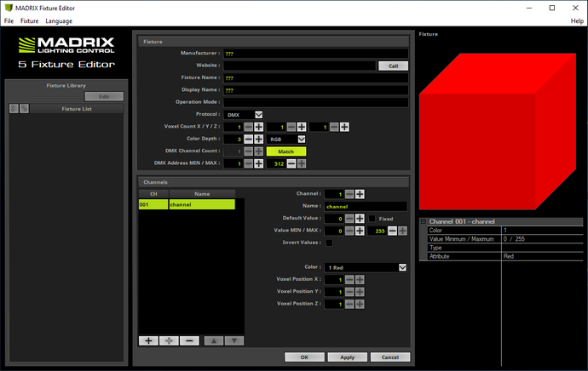Viewport: 588px width, 371px height.
Task: Click the Cancel button
Action: [x=390, y=357]
